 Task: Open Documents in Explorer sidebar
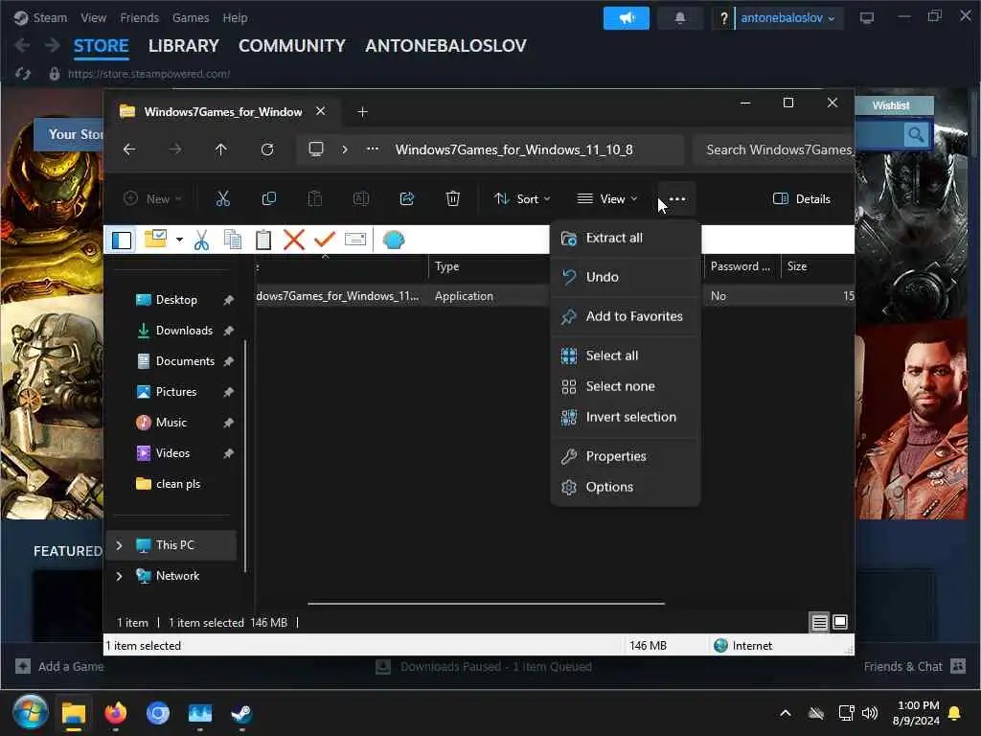[185, 361]
